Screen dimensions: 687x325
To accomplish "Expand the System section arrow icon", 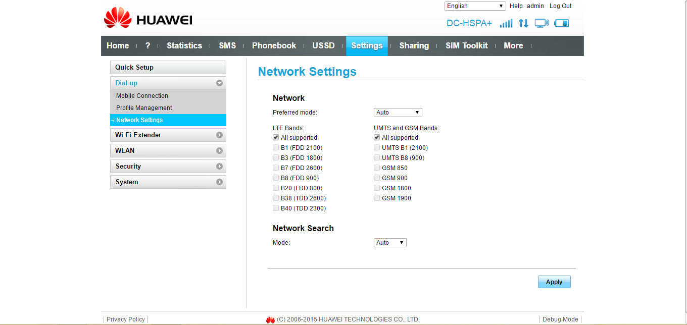I will (219, 182).
